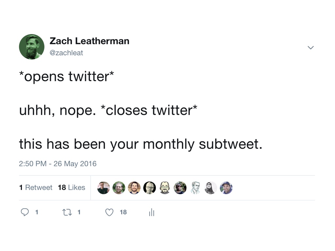Open tweet analytics bar chart icon
This screenshot has height=251, width=335.
tap(151, 213)
